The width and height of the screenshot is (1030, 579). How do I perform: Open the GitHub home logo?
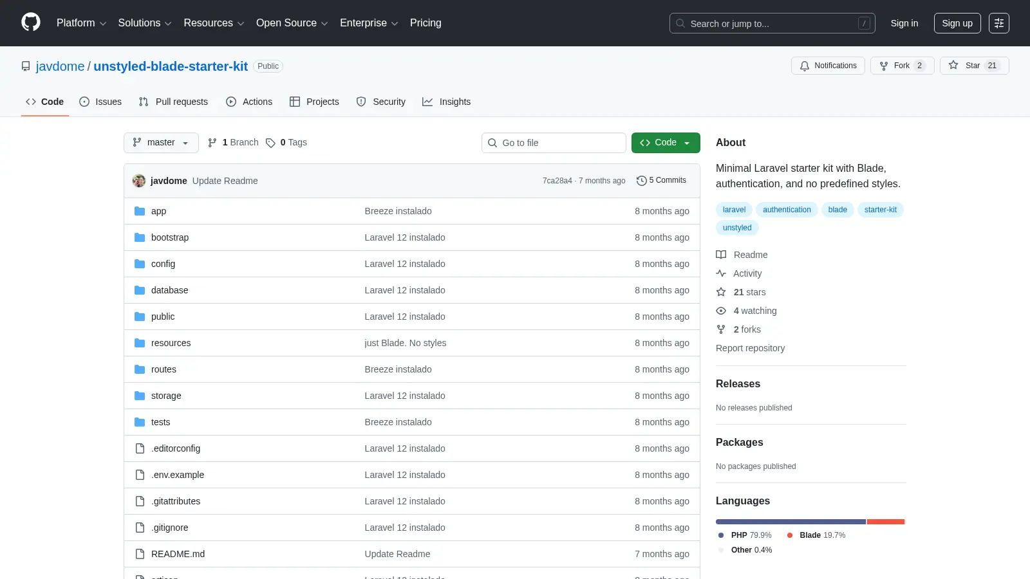[x=31, y=23]
